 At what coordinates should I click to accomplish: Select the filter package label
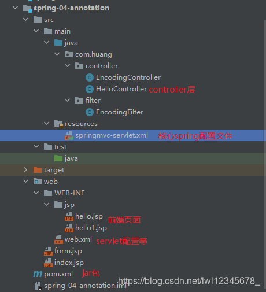pos(93,101)
